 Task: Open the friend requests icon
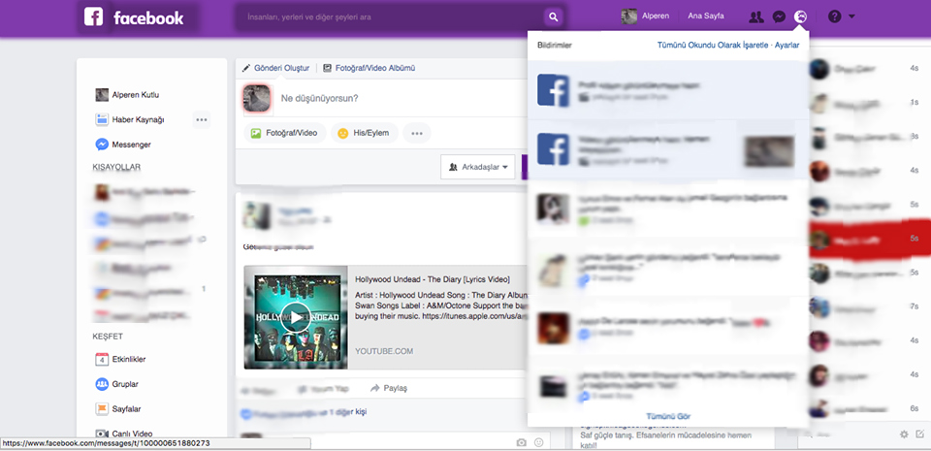tap(755, 17)
